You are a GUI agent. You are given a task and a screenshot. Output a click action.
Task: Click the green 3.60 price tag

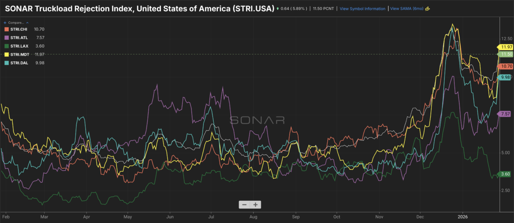coord(504,174)
